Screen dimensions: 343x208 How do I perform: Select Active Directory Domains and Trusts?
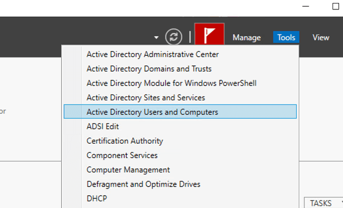pos(149,69)
